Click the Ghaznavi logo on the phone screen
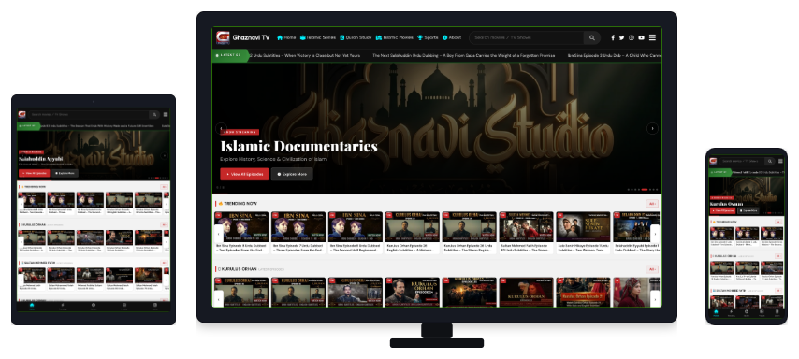Image resolution: width=799 pixels, height=359 pixels. tap(713, 161)
